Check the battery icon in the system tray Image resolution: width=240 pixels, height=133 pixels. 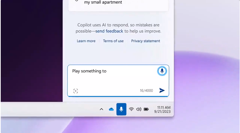coord(146,109)
